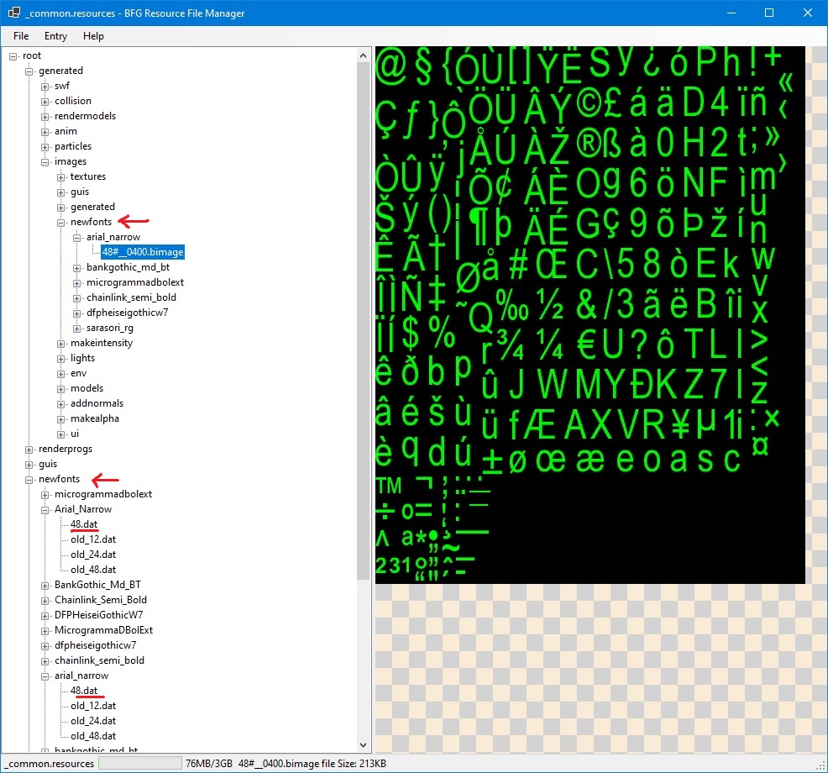The image size is (828, 773).
Task: Collapse the root tree node
Action: click(13, 56)
